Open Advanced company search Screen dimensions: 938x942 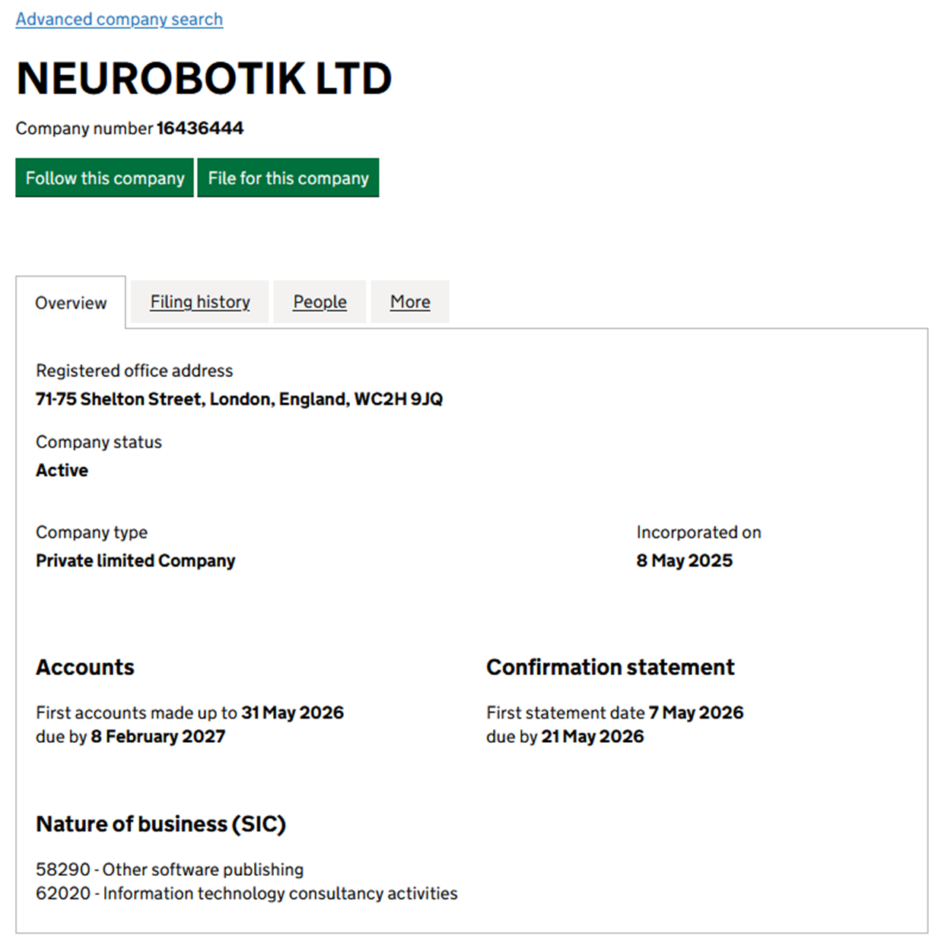(x=119, y=18)
